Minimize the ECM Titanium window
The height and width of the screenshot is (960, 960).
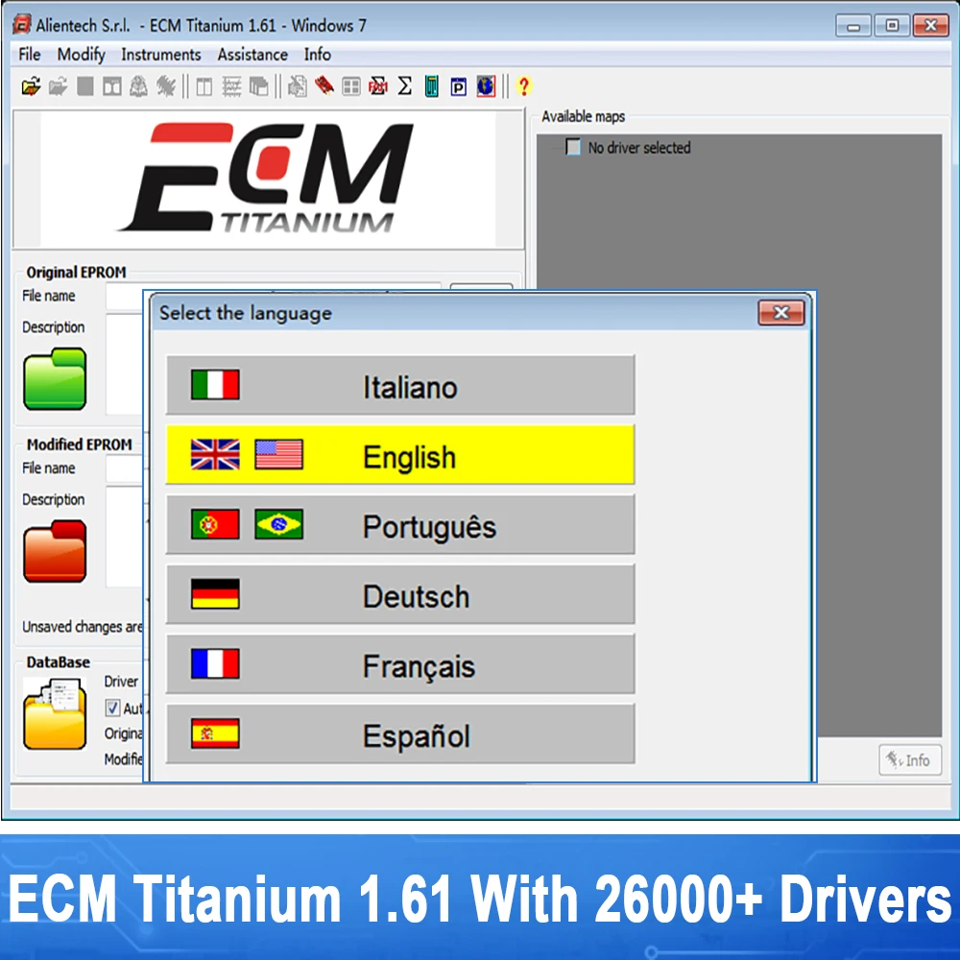tap(852, 26)
